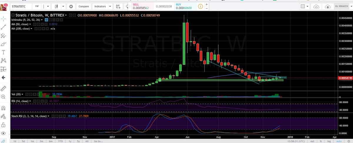This screenshot has height=143, width=353.
Task: Select the crosshair cursor tool
Action: [x=4, y=19]
